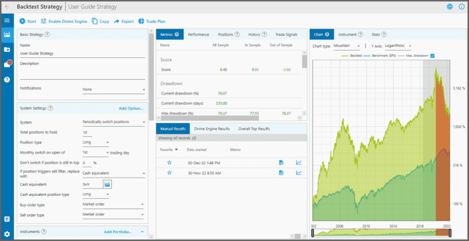Open the chart icon for 30-Nov-22 result
This screenshot has width=469, height=241.
click(299, 173)
